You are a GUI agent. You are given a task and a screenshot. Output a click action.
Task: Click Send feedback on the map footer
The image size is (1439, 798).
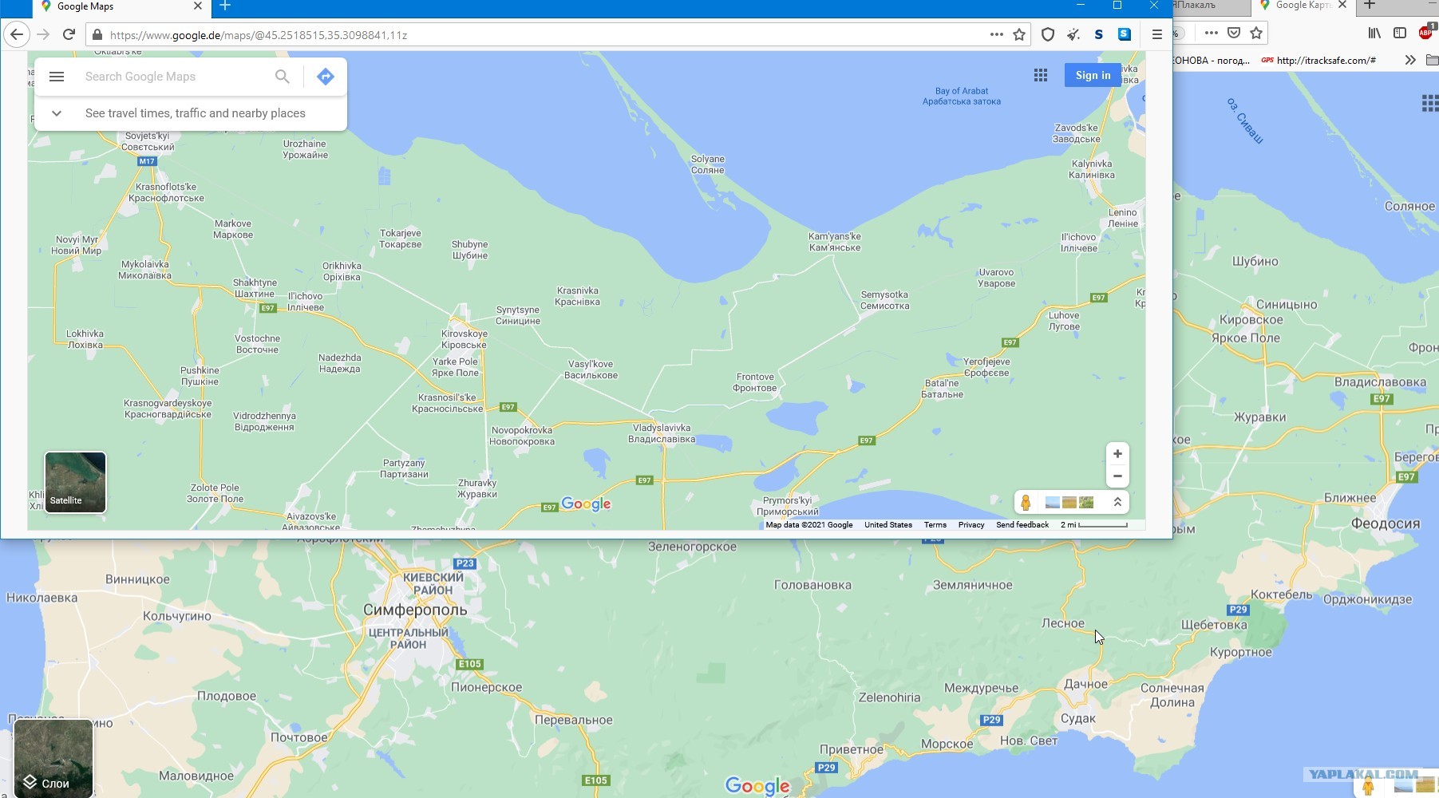[1022, 525]
